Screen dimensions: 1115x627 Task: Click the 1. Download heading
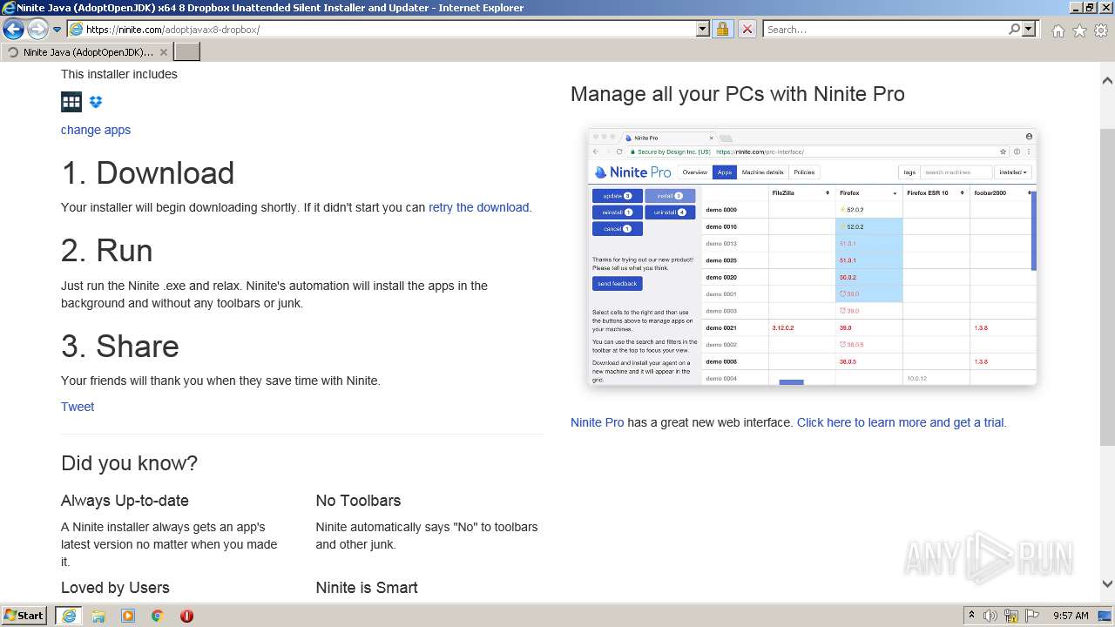pos(147,173)
